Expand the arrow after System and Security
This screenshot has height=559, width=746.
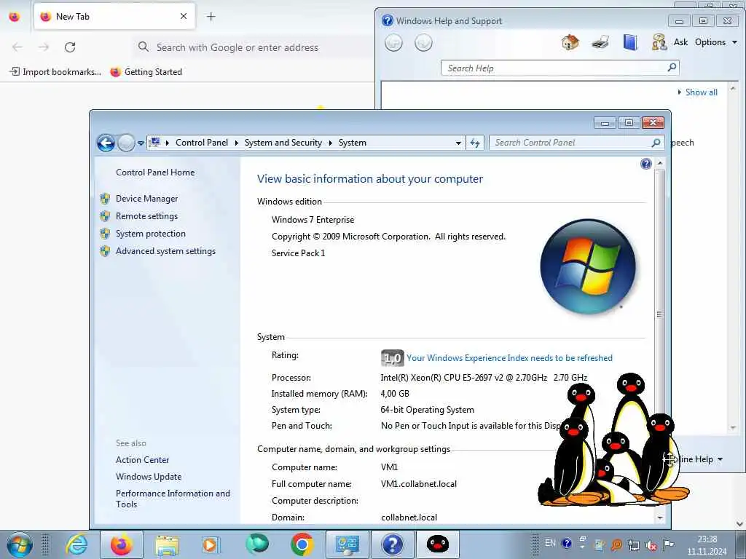click(x=330, y=143)
